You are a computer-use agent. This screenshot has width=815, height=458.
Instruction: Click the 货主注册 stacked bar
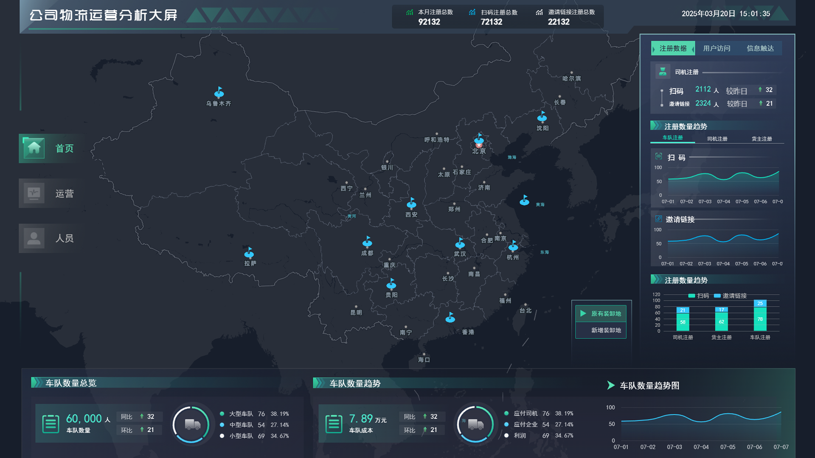[721, 319]
